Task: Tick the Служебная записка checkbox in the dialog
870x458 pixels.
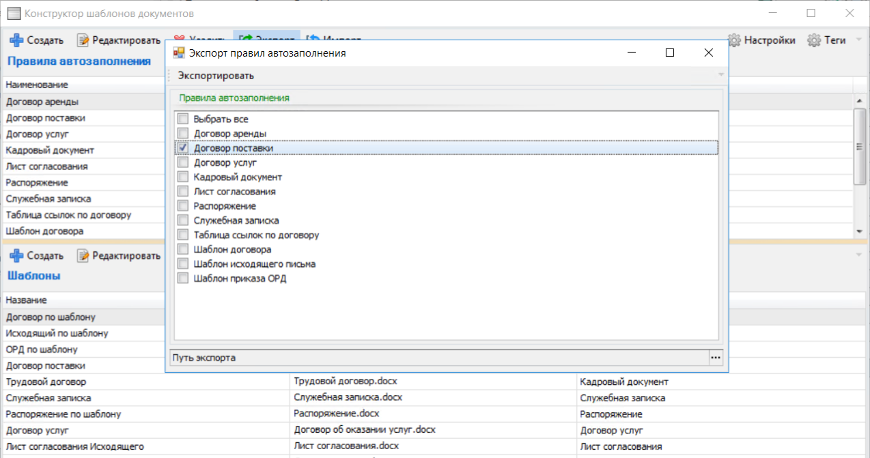Action: click(x=182, y=220)
